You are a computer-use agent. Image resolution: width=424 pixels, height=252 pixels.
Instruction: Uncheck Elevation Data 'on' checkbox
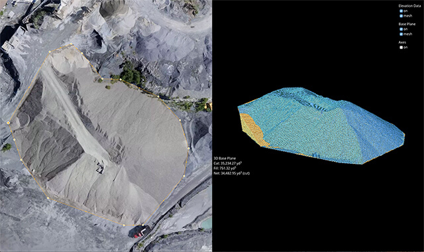pos(401,11)
